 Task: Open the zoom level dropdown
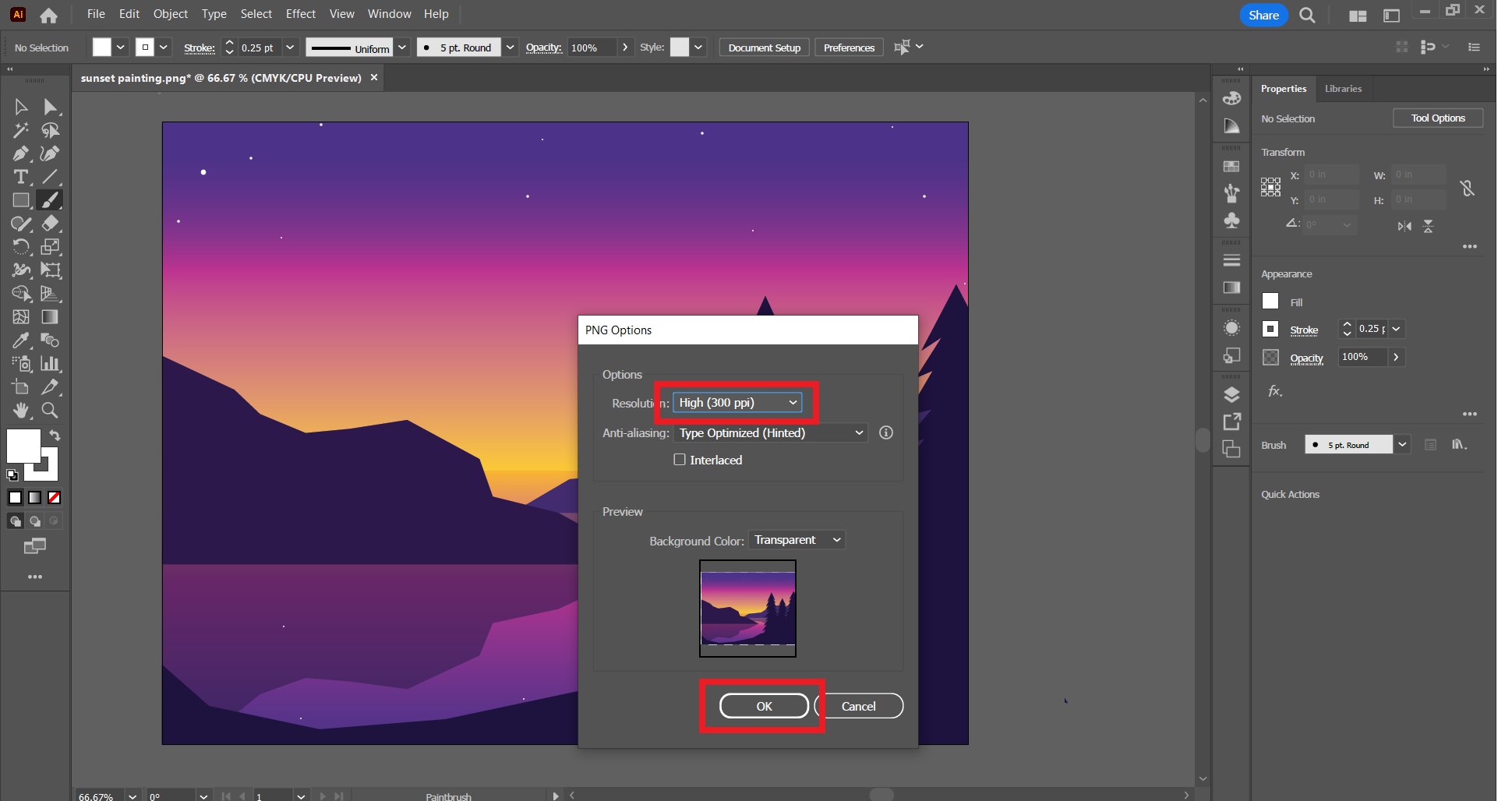(x=132, y=796)
